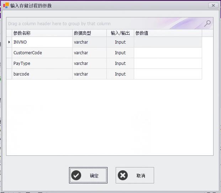Viewport: 221px width, 193px height.
Task: Select the CustomerCode parameter name cell
Action: [x=42, y=53]
